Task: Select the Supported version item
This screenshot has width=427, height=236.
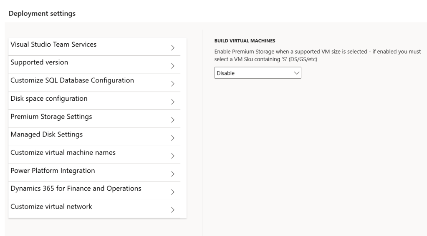Action: click(x=39, y=62)
